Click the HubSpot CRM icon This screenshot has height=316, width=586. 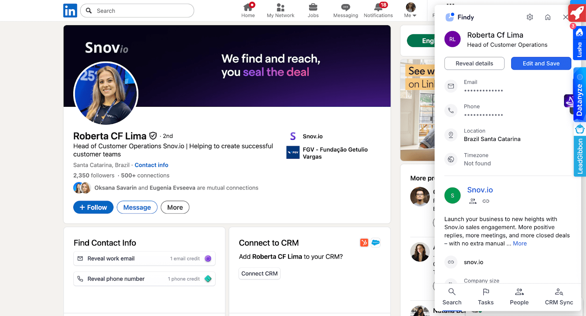(364, 242)
